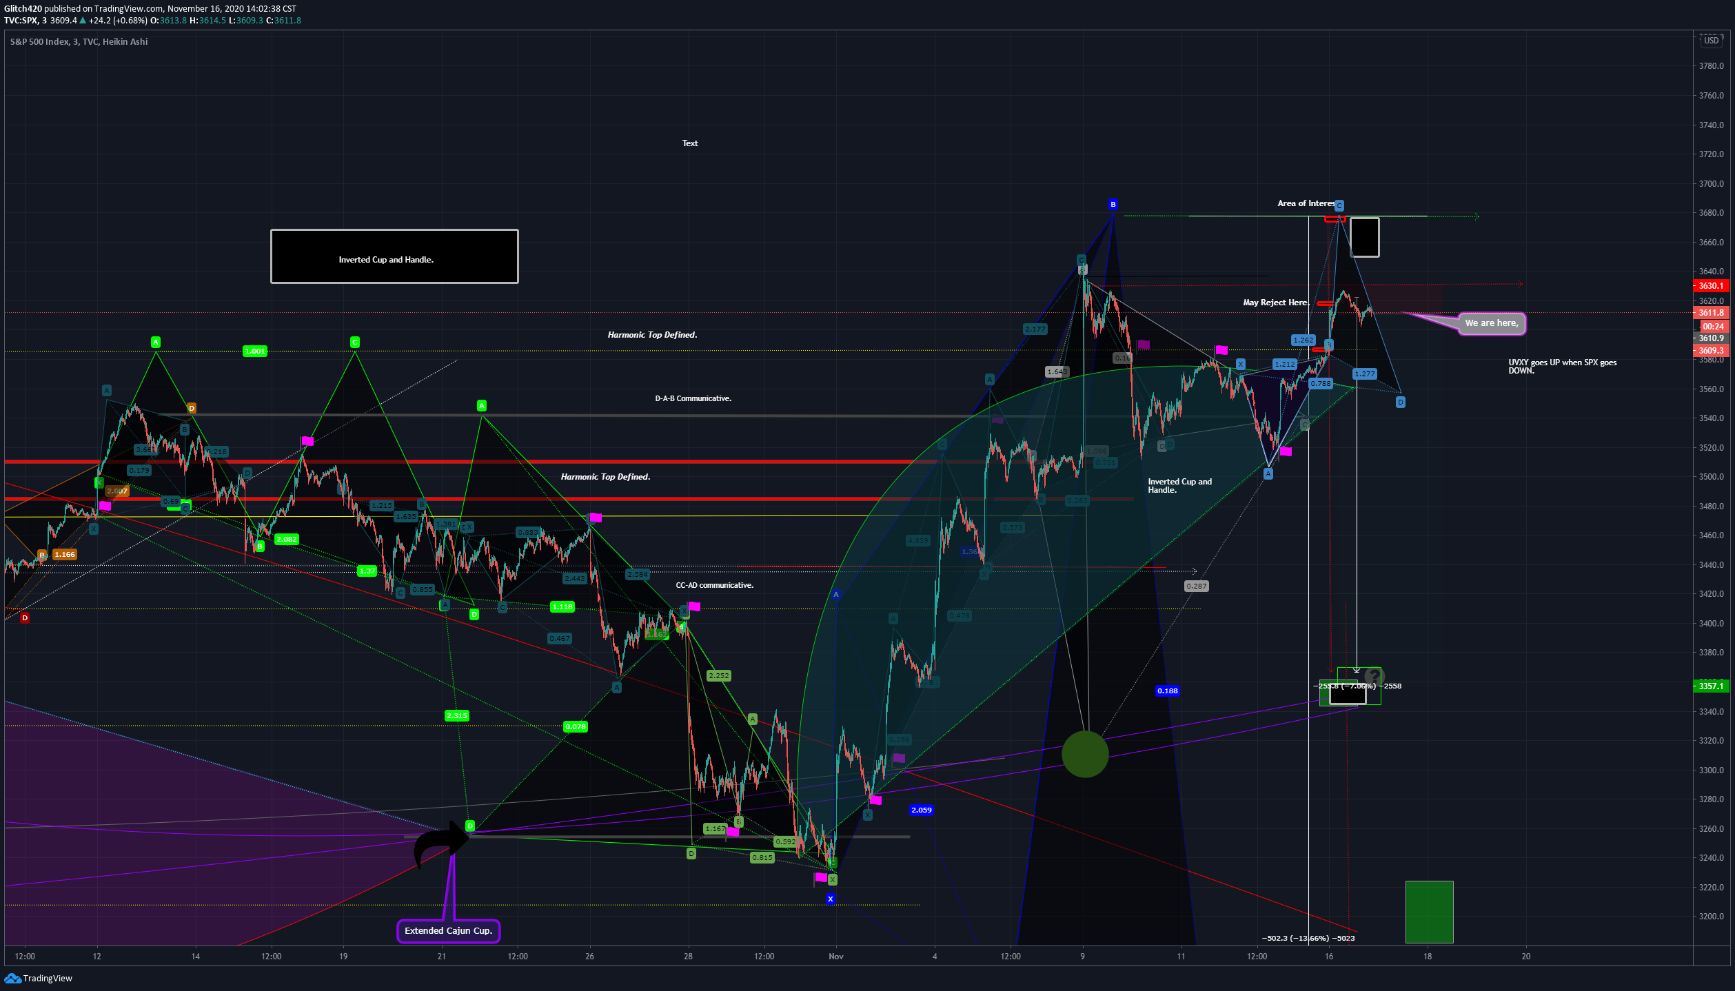Click the orange 1.166 ratio label
The height and width of the screenshot is (991, 1735).
(65, 554)
